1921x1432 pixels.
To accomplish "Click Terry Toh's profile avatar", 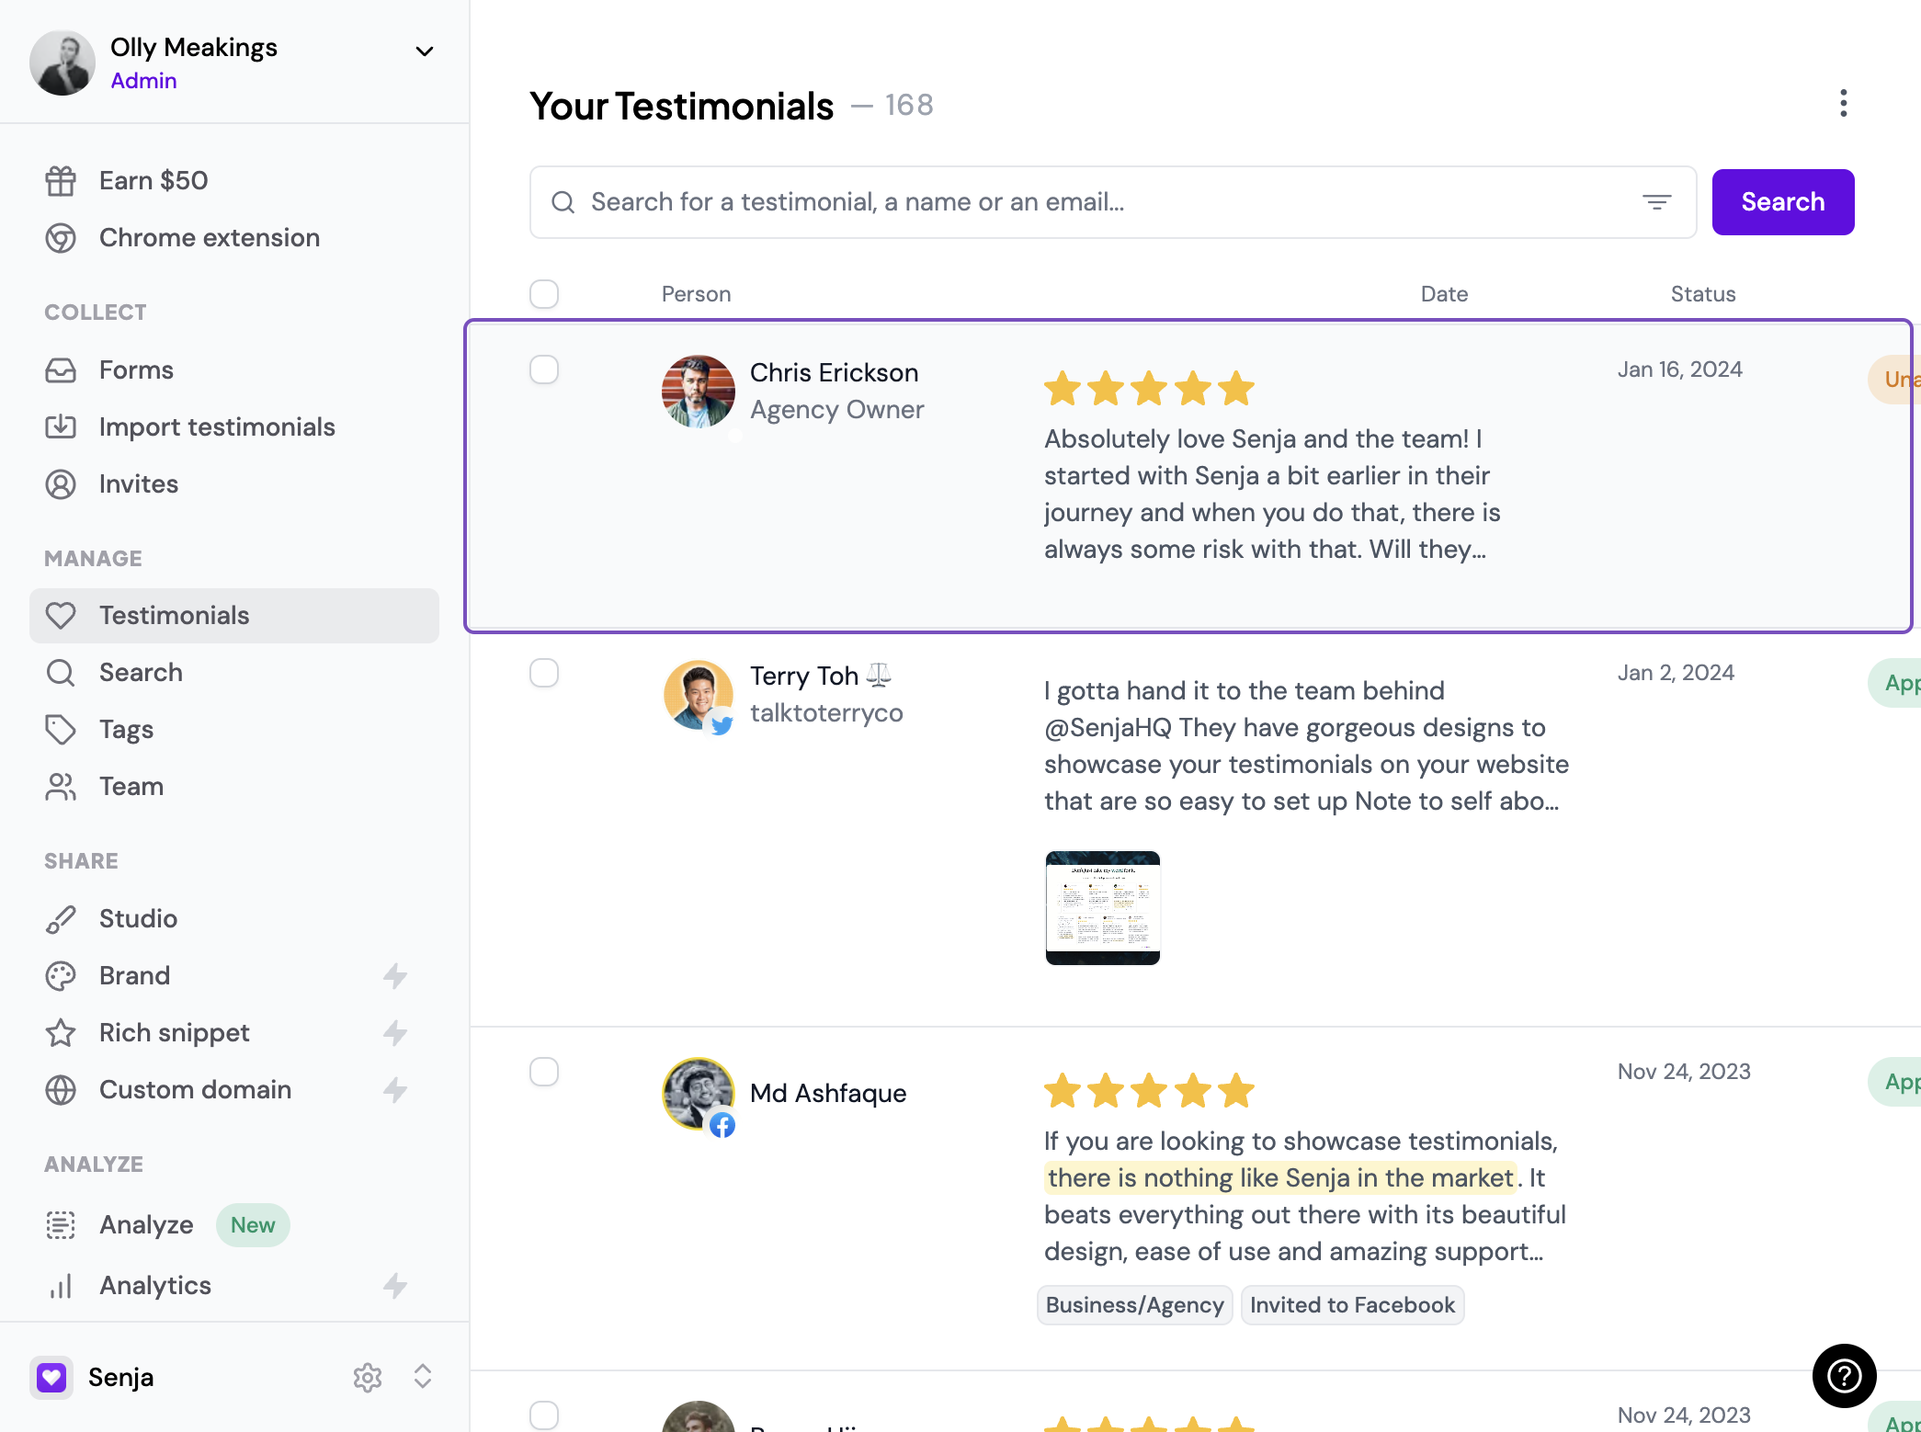I will click(x=699, y=697).
